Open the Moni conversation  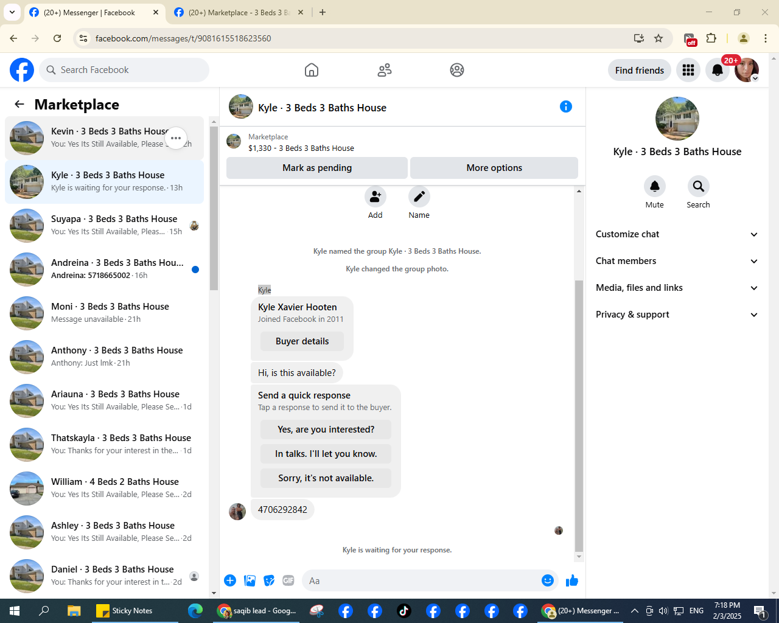pyautogui.click(x=105, y=313)
